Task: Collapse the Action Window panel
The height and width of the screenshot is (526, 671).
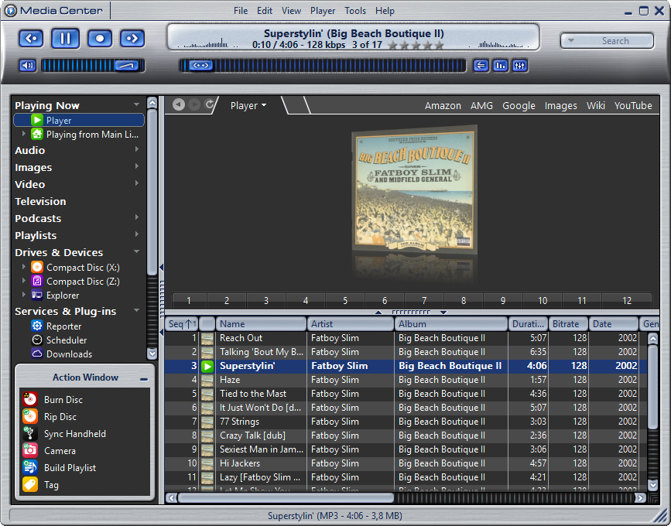Action: click(144, 379)
